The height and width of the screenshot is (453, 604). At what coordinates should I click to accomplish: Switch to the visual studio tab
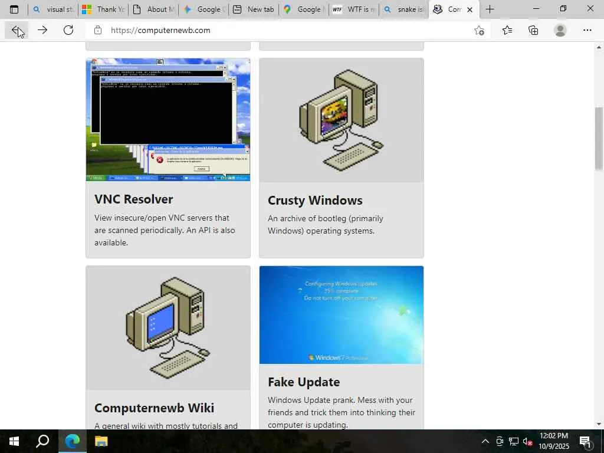tap(53, 9)
